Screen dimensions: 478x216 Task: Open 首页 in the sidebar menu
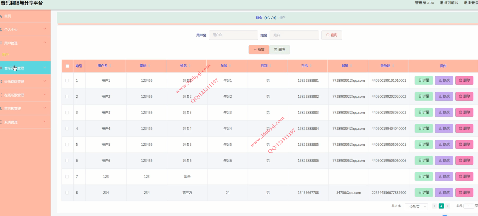tap(25, 16)
